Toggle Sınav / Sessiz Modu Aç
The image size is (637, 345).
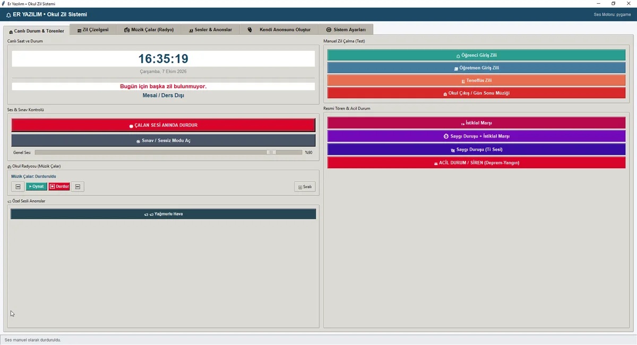click(x=163, y=140)
